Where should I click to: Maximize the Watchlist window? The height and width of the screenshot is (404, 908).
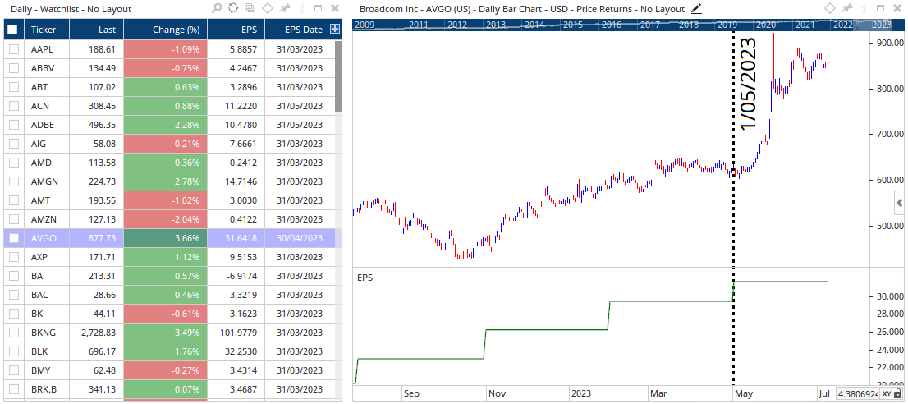pos(318,8)
